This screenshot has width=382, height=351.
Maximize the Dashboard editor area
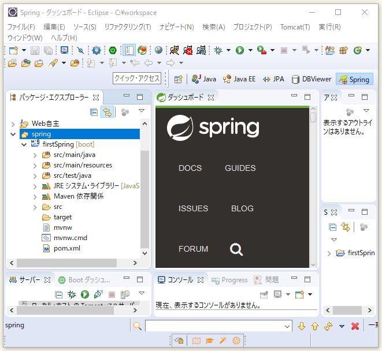point(307,97)
